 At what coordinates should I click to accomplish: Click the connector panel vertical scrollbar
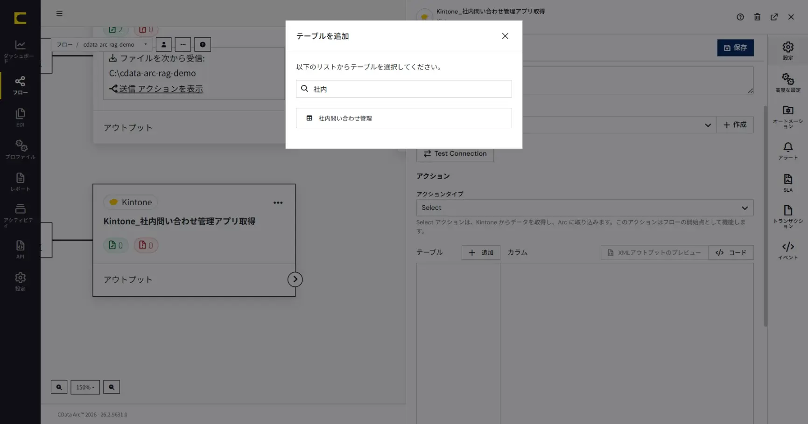(765, 216)
